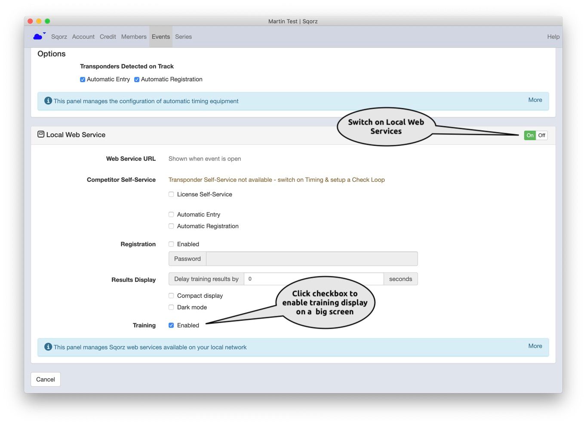Click the Local Web Service panel icon
587x425 pixels.
click(x=41, y=134)
